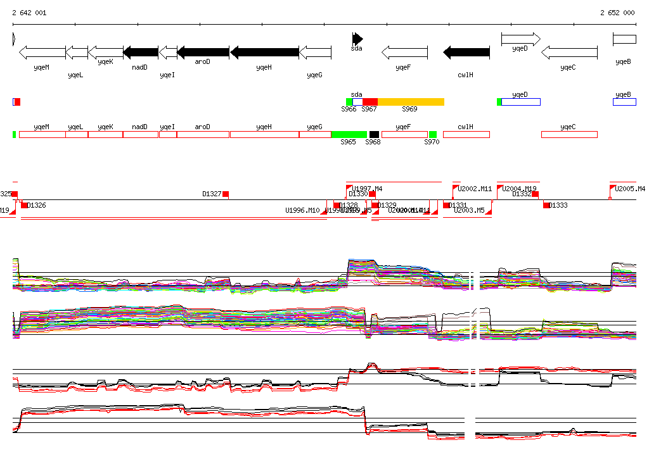Click the blue-outlined yqeB box
Viewport: 649px width, 452px height.
(624, 102)
